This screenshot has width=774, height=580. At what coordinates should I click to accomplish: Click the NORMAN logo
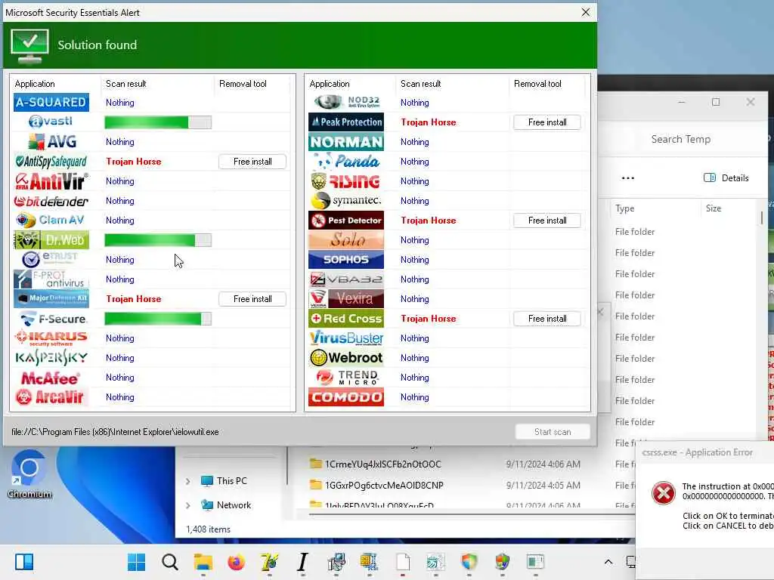tap(346, 141)
